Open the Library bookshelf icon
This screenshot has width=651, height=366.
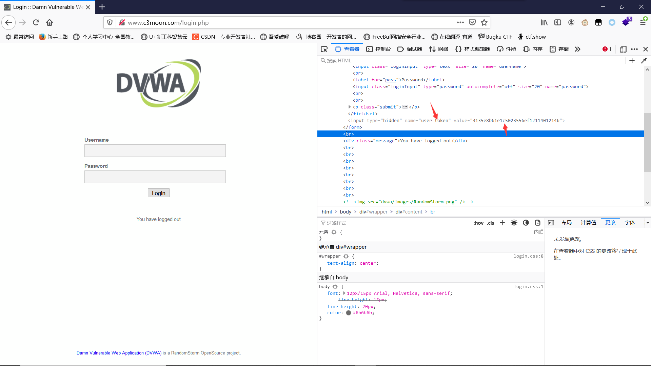coord(544,23)
